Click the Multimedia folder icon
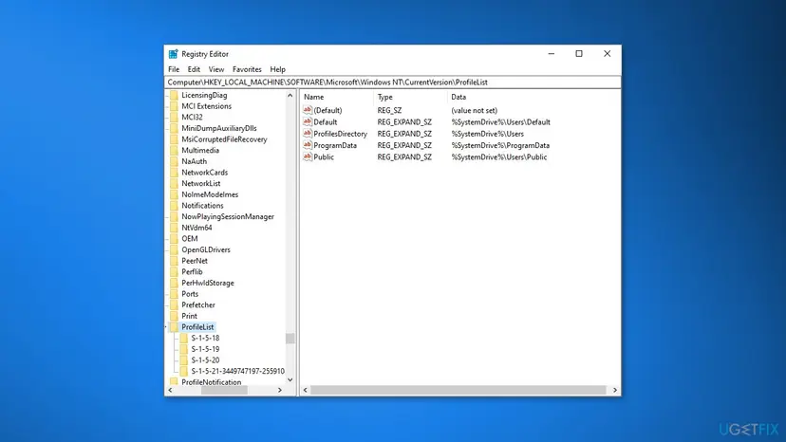 click(x=174, y=151)
